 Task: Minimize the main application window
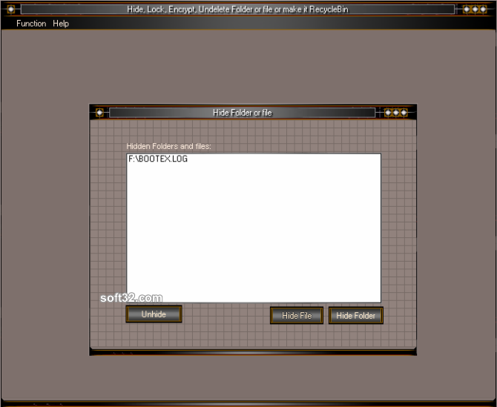coord(467,9)
